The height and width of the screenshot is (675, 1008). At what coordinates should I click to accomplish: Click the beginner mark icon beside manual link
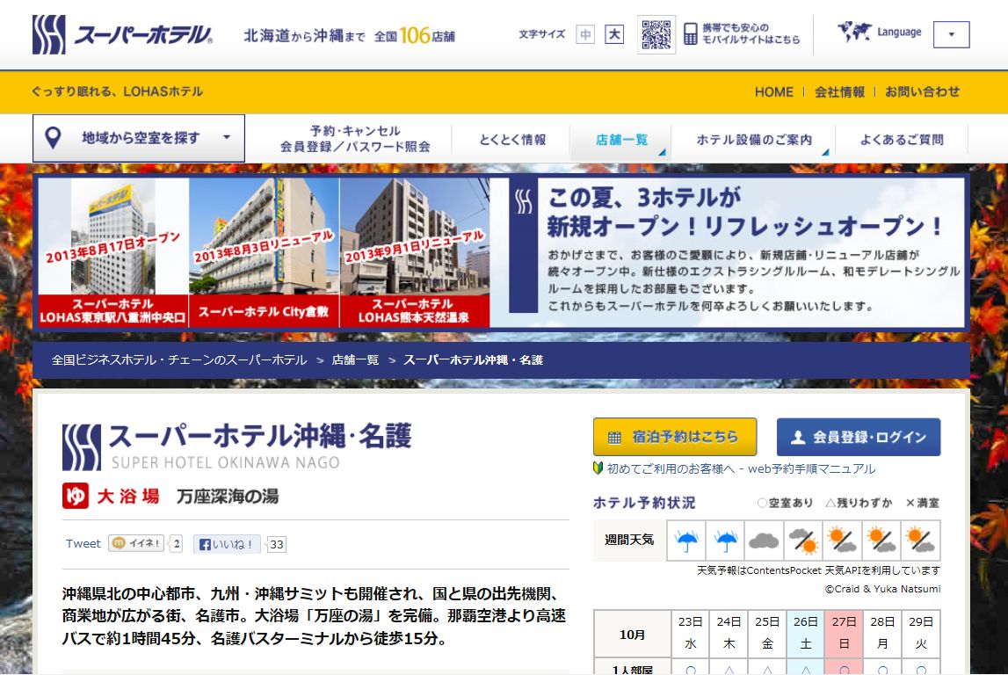[598, 468]
